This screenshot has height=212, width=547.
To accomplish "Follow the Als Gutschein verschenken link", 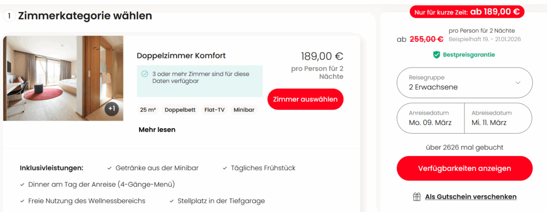I will pyautogui.click(x=470, y=197).
